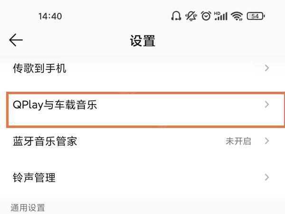The image size is (285, 214).
Task: Tap the chevron next to 蓝牙音乐管家
Action: (267, 141)
